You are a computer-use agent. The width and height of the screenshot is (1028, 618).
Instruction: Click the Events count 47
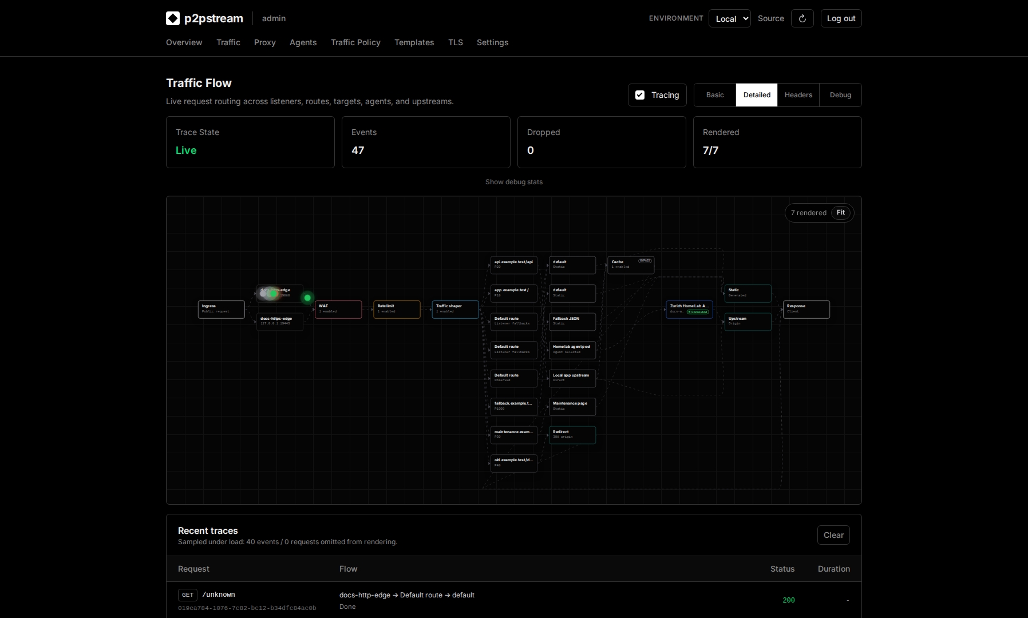tap(358, 150)
